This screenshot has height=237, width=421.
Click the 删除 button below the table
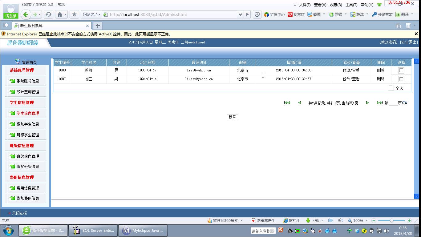click(x=232, y=117)
